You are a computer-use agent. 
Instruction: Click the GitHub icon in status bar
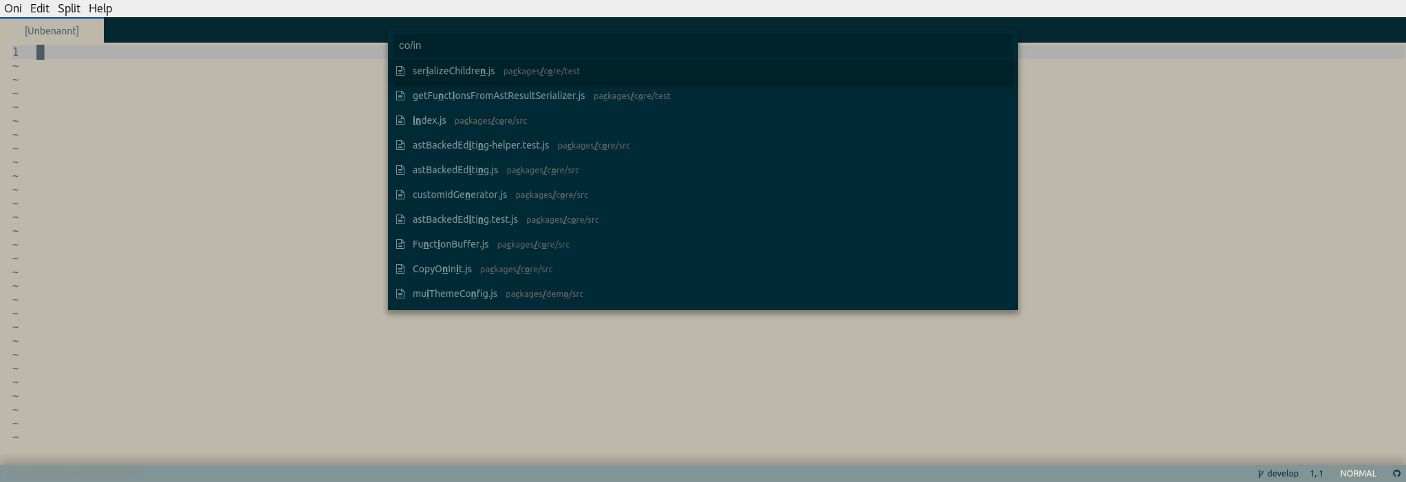click(1396, 474)
